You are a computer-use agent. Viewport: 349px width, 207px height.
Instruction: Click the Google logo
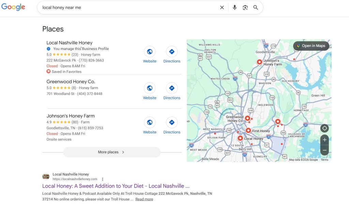click(13, 7)
